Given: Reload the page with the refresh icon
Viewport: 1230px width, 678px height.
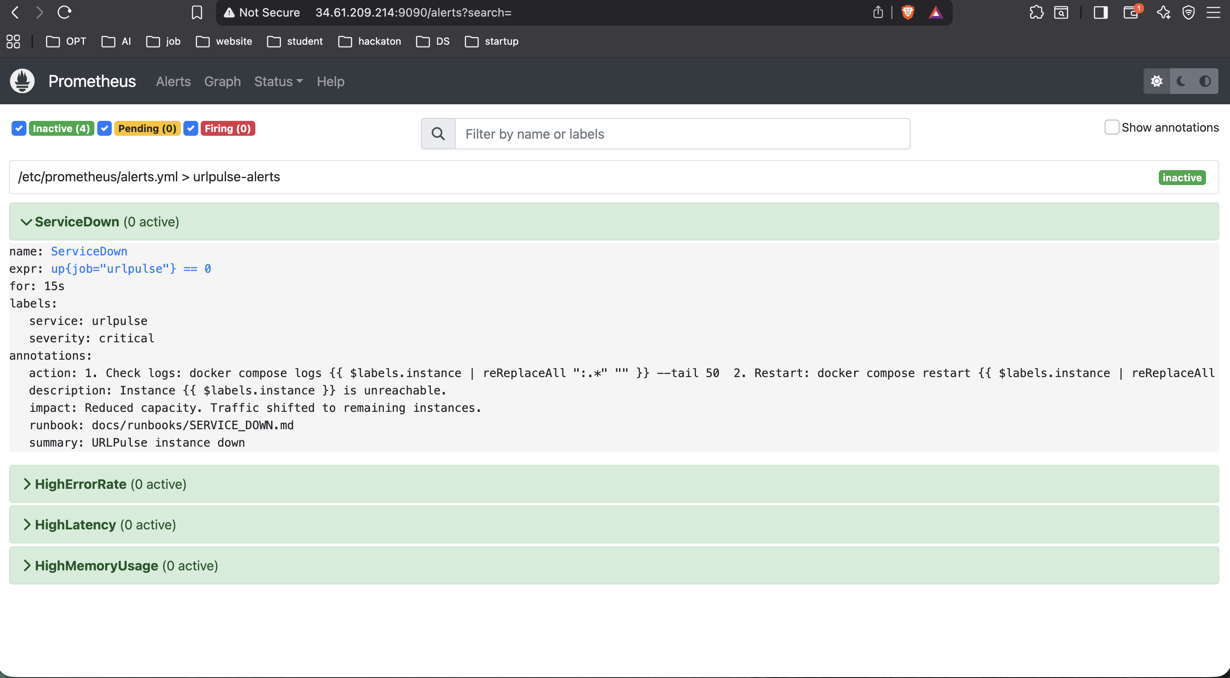Looking at the screenshot, I should click(65, 12).
